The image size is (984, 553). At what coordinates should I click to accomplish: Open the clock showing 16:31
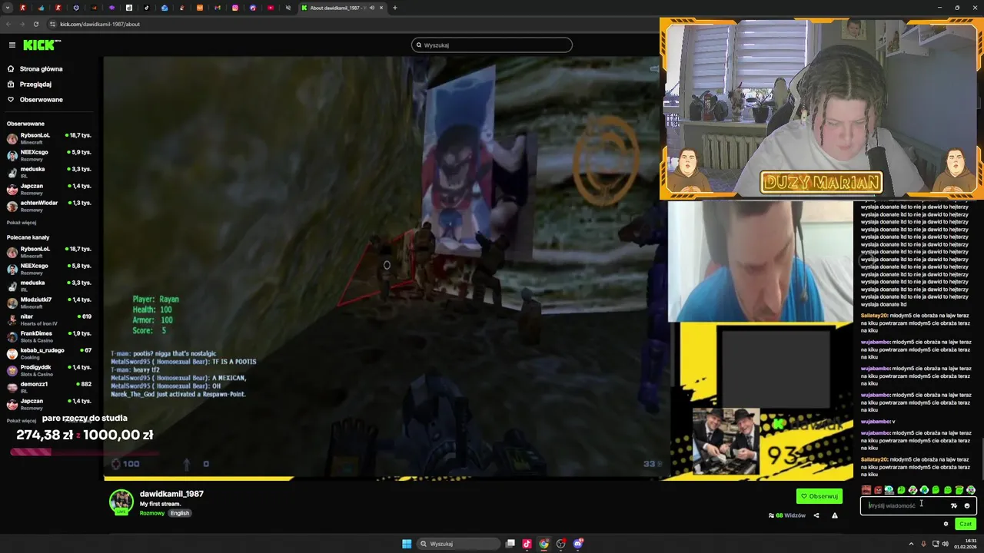pyautogui.click(x=966, y=544)
